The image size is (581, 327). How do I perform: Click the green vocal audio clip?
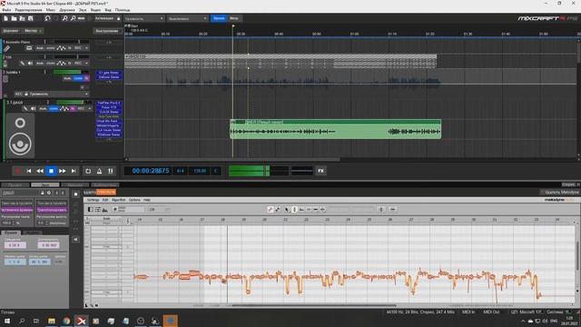click(x=335, y=129)
